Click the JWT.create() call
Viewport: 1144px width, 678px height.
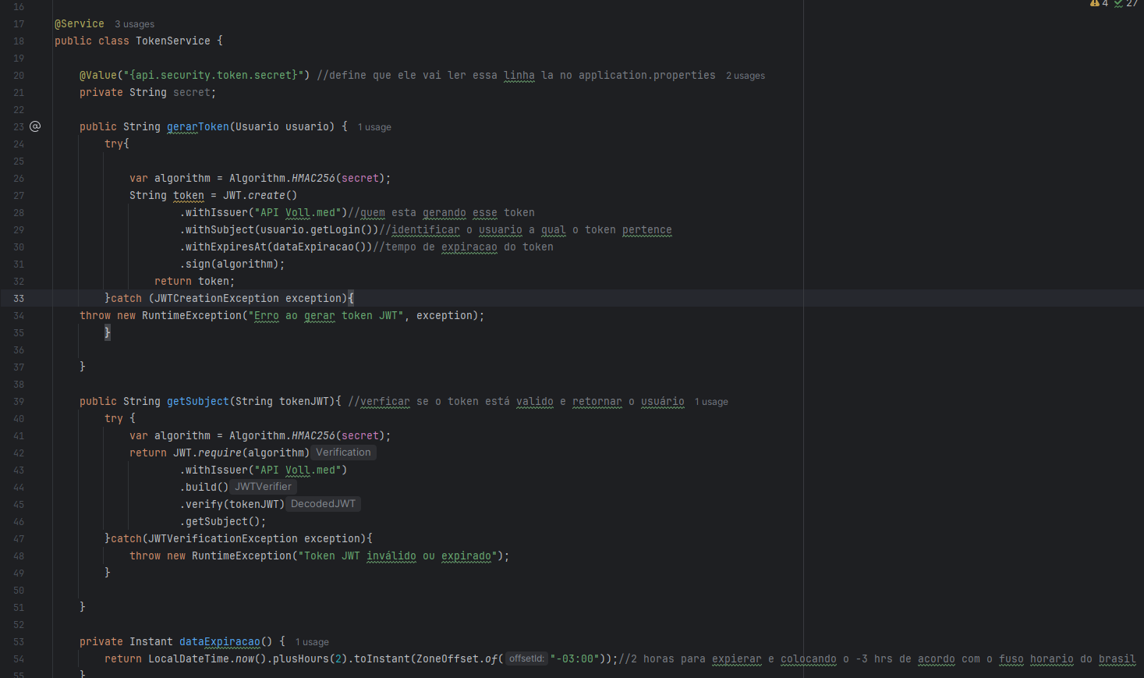[260, 195]
